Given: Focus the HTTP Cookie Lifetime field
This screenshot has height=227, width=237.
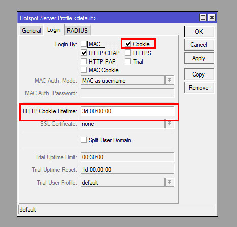Looking at the screenshot, I should tap(127, 111).
